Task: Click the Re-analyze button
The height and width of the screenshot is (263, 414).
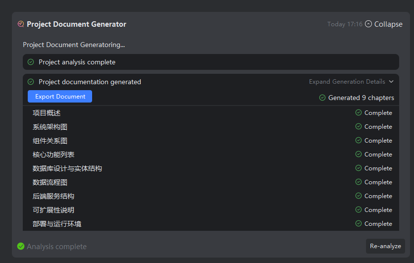Action: click(385, 246)
